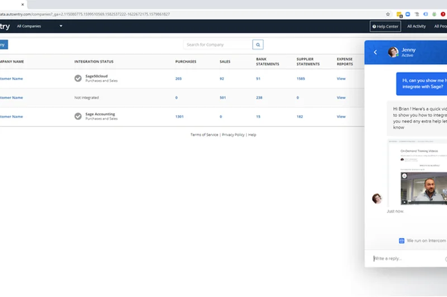Click the Write a reply field
Image resolution: width=447 pixels, height=297 pixels.
point(405,259)
